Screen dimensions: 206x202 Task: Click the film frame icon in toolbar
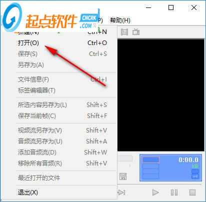pyautogui.click(x=124, y=32)
